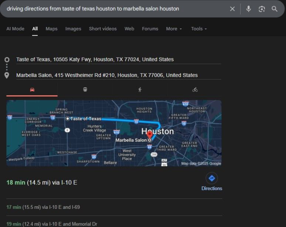This screenshot has width=286, height=227.
Task: Select 18 min route via I-10 E
Action: 42,183
